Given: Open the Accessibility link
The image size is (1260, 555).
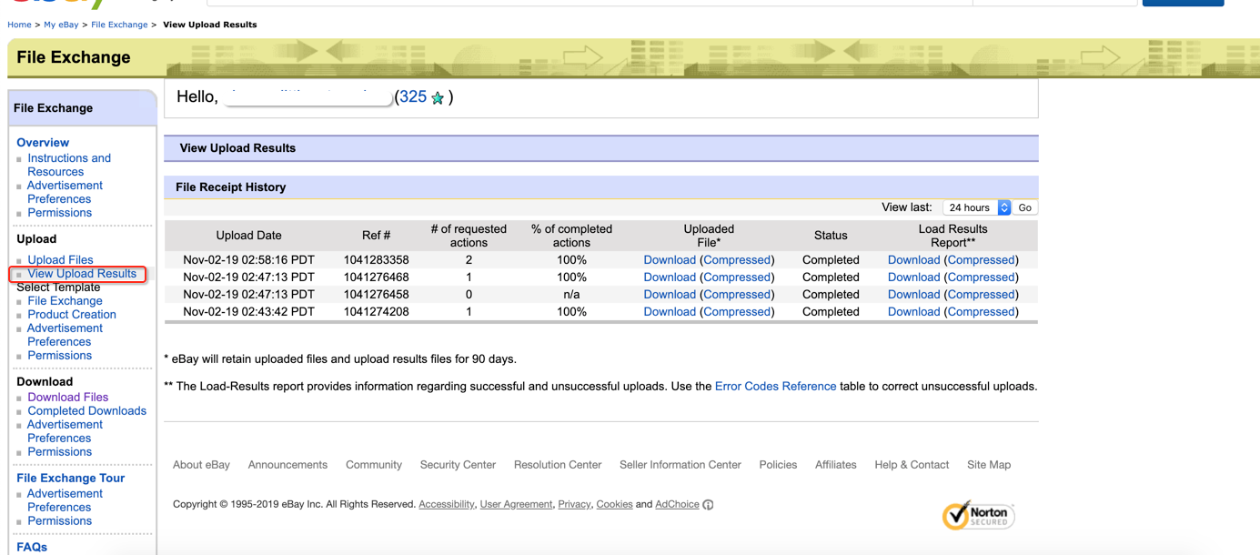Looking at the screenshot, I should coord(447,504).
